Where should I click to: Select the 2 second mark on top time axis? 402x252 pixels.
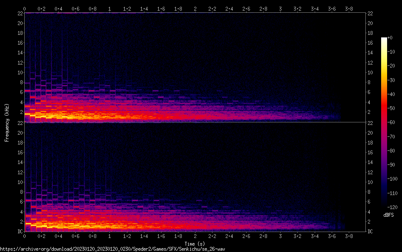click(x=195, y=8)
